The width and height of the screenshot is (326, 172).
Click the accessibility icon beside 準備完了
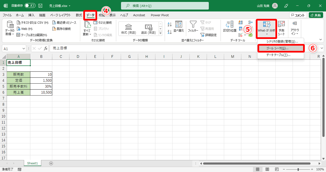19,169
